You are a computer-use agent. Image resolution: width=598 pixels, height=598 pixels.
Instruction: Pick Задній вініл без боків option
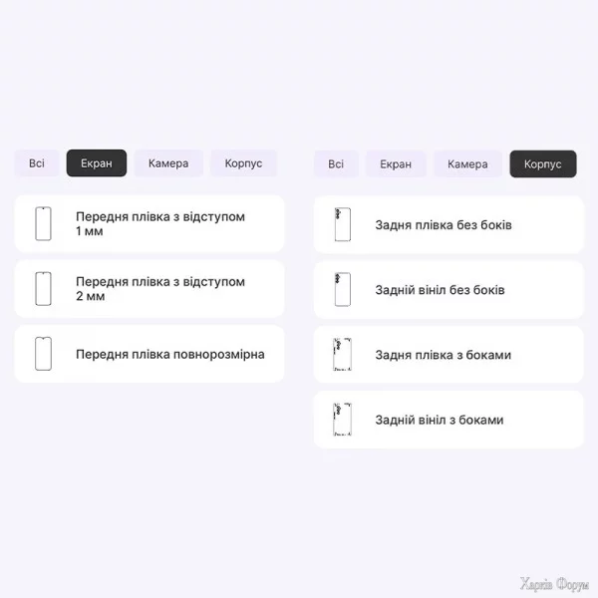pos(440,290)
